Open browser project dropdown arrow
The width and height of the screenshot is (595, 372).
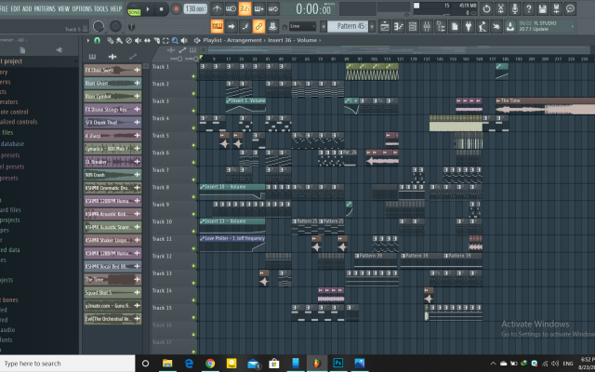coord(76,61)
